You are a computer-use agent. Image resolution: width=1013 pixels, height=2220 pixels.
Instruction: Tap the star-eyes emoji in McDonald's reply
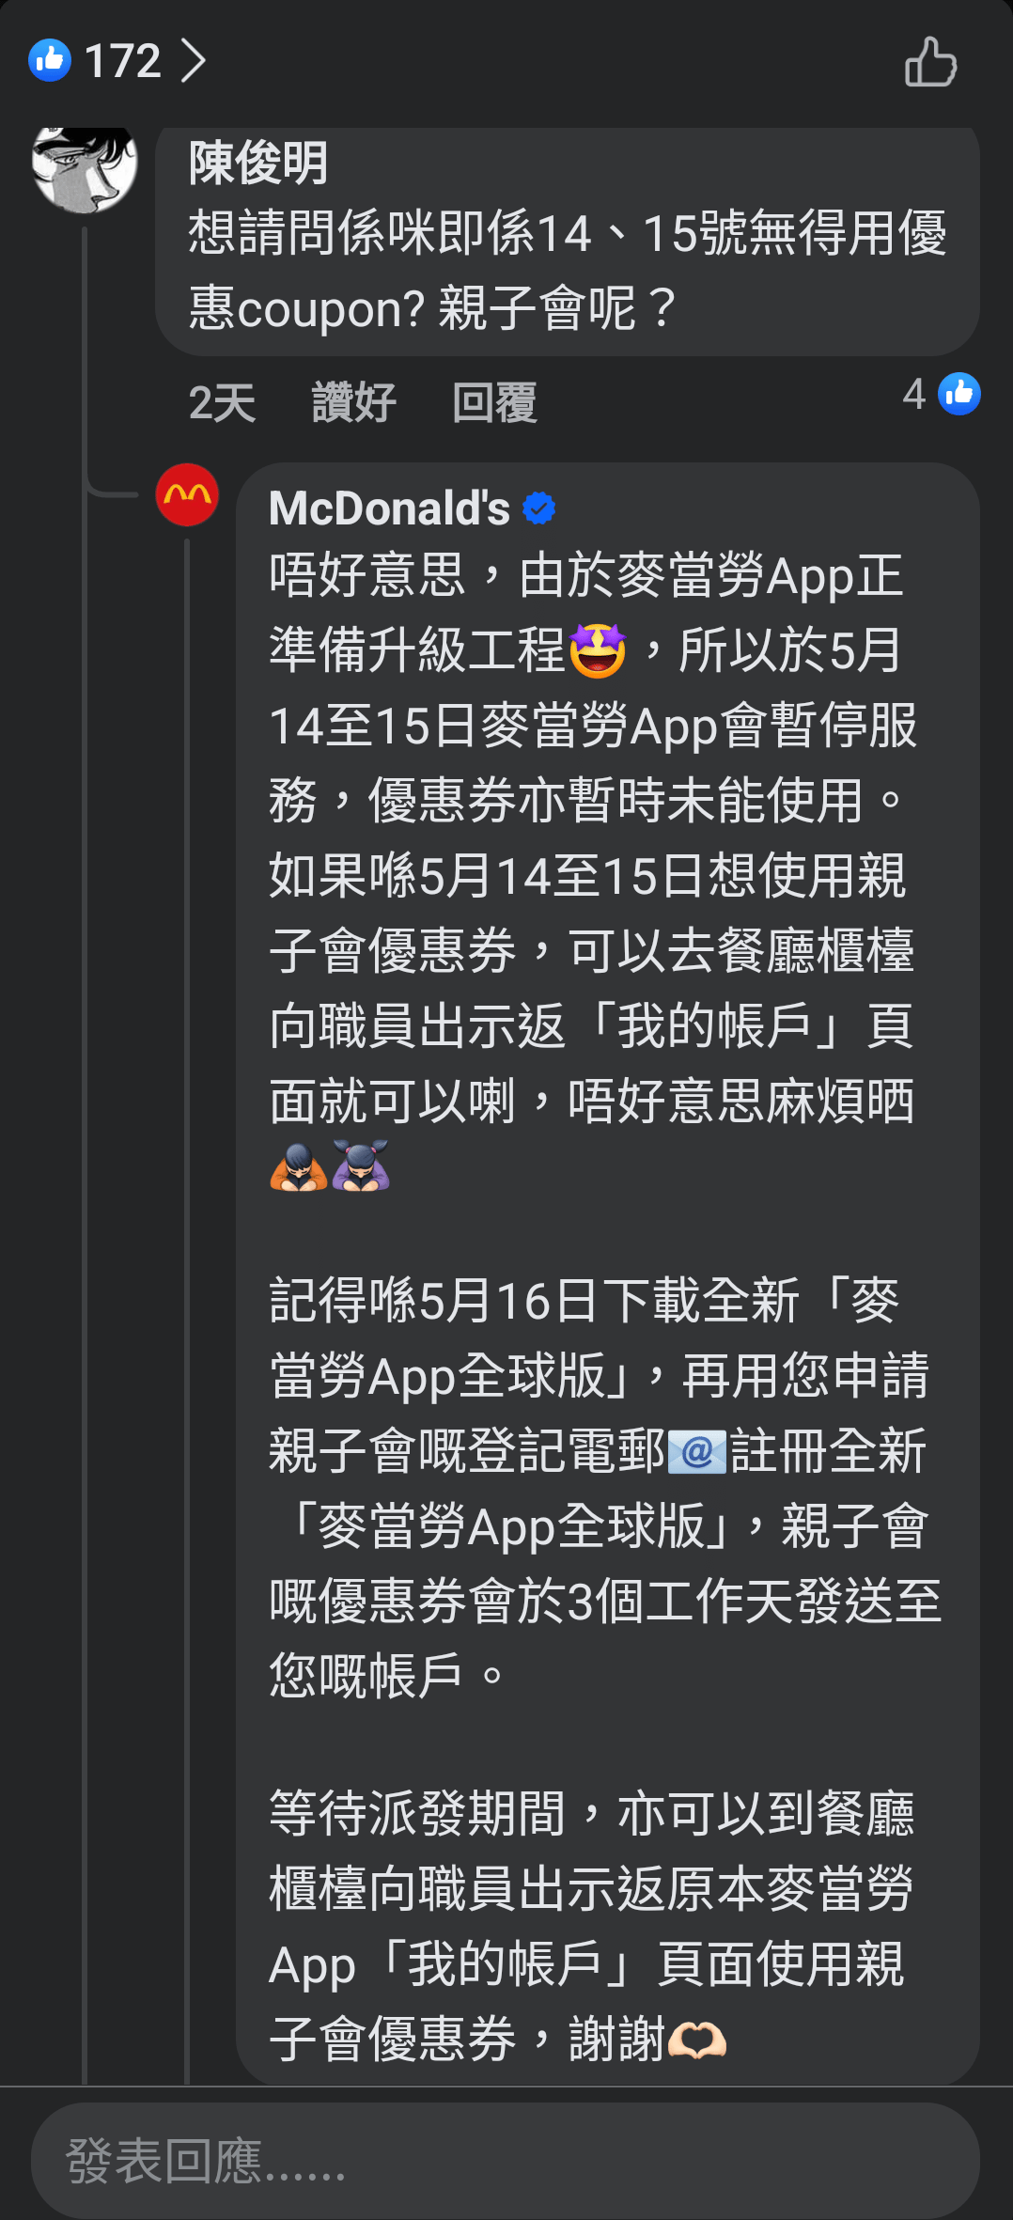(x=598, y=650)
